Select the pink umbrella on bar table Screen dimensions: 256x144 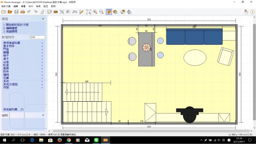pyautogui.click(x=146, y=48)
